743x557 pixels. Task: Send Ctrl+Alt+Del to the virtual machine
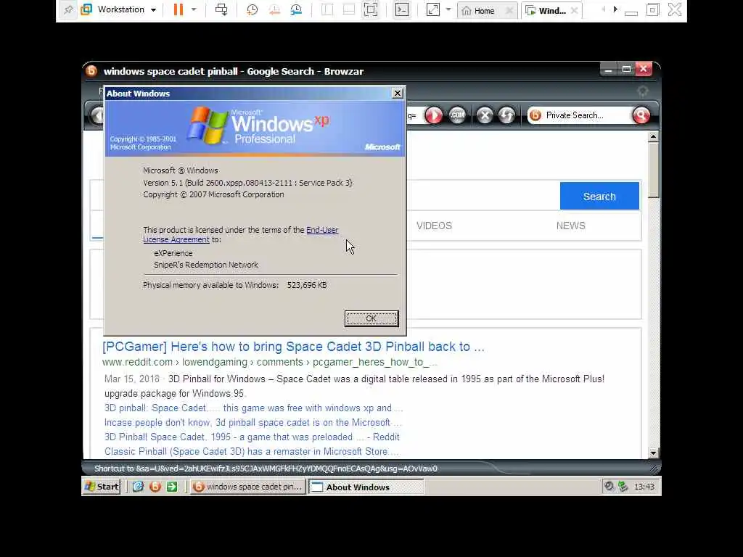[x=221, y=10]
